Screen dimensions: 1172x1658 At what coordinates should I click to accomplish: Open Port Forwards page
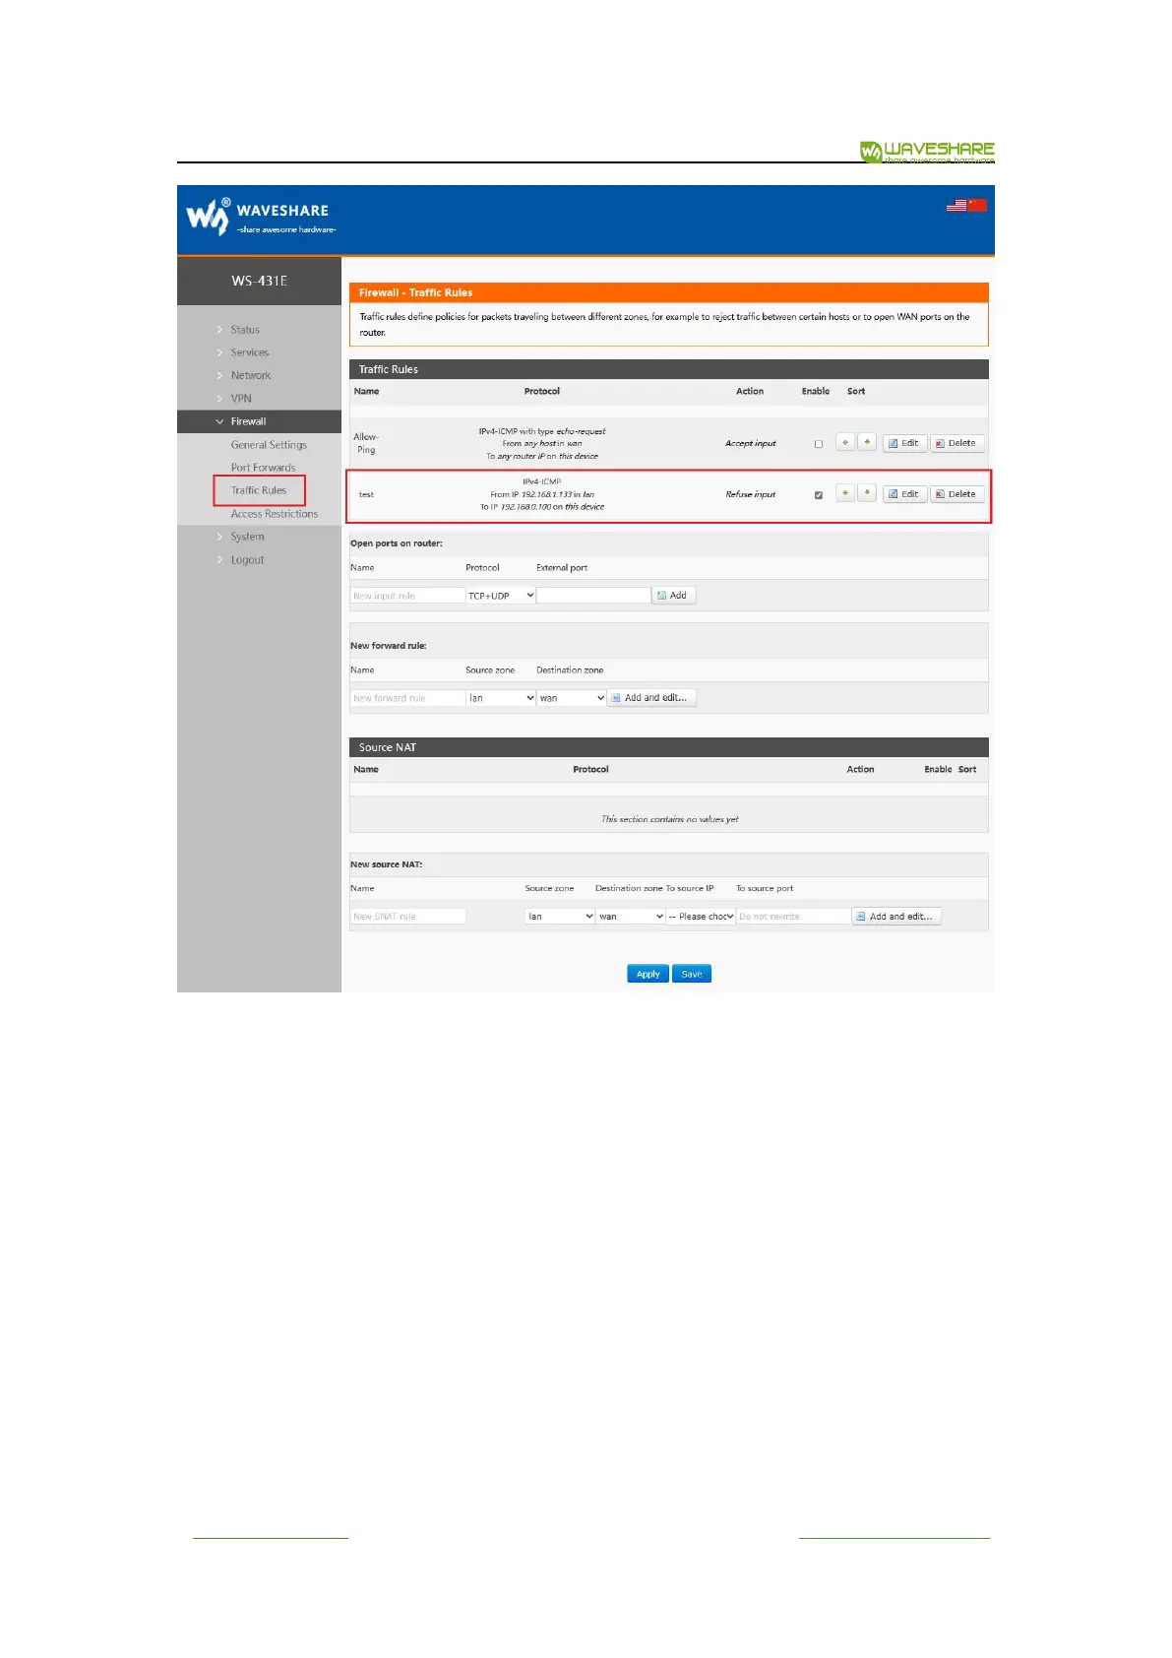[x=263, y=468]
